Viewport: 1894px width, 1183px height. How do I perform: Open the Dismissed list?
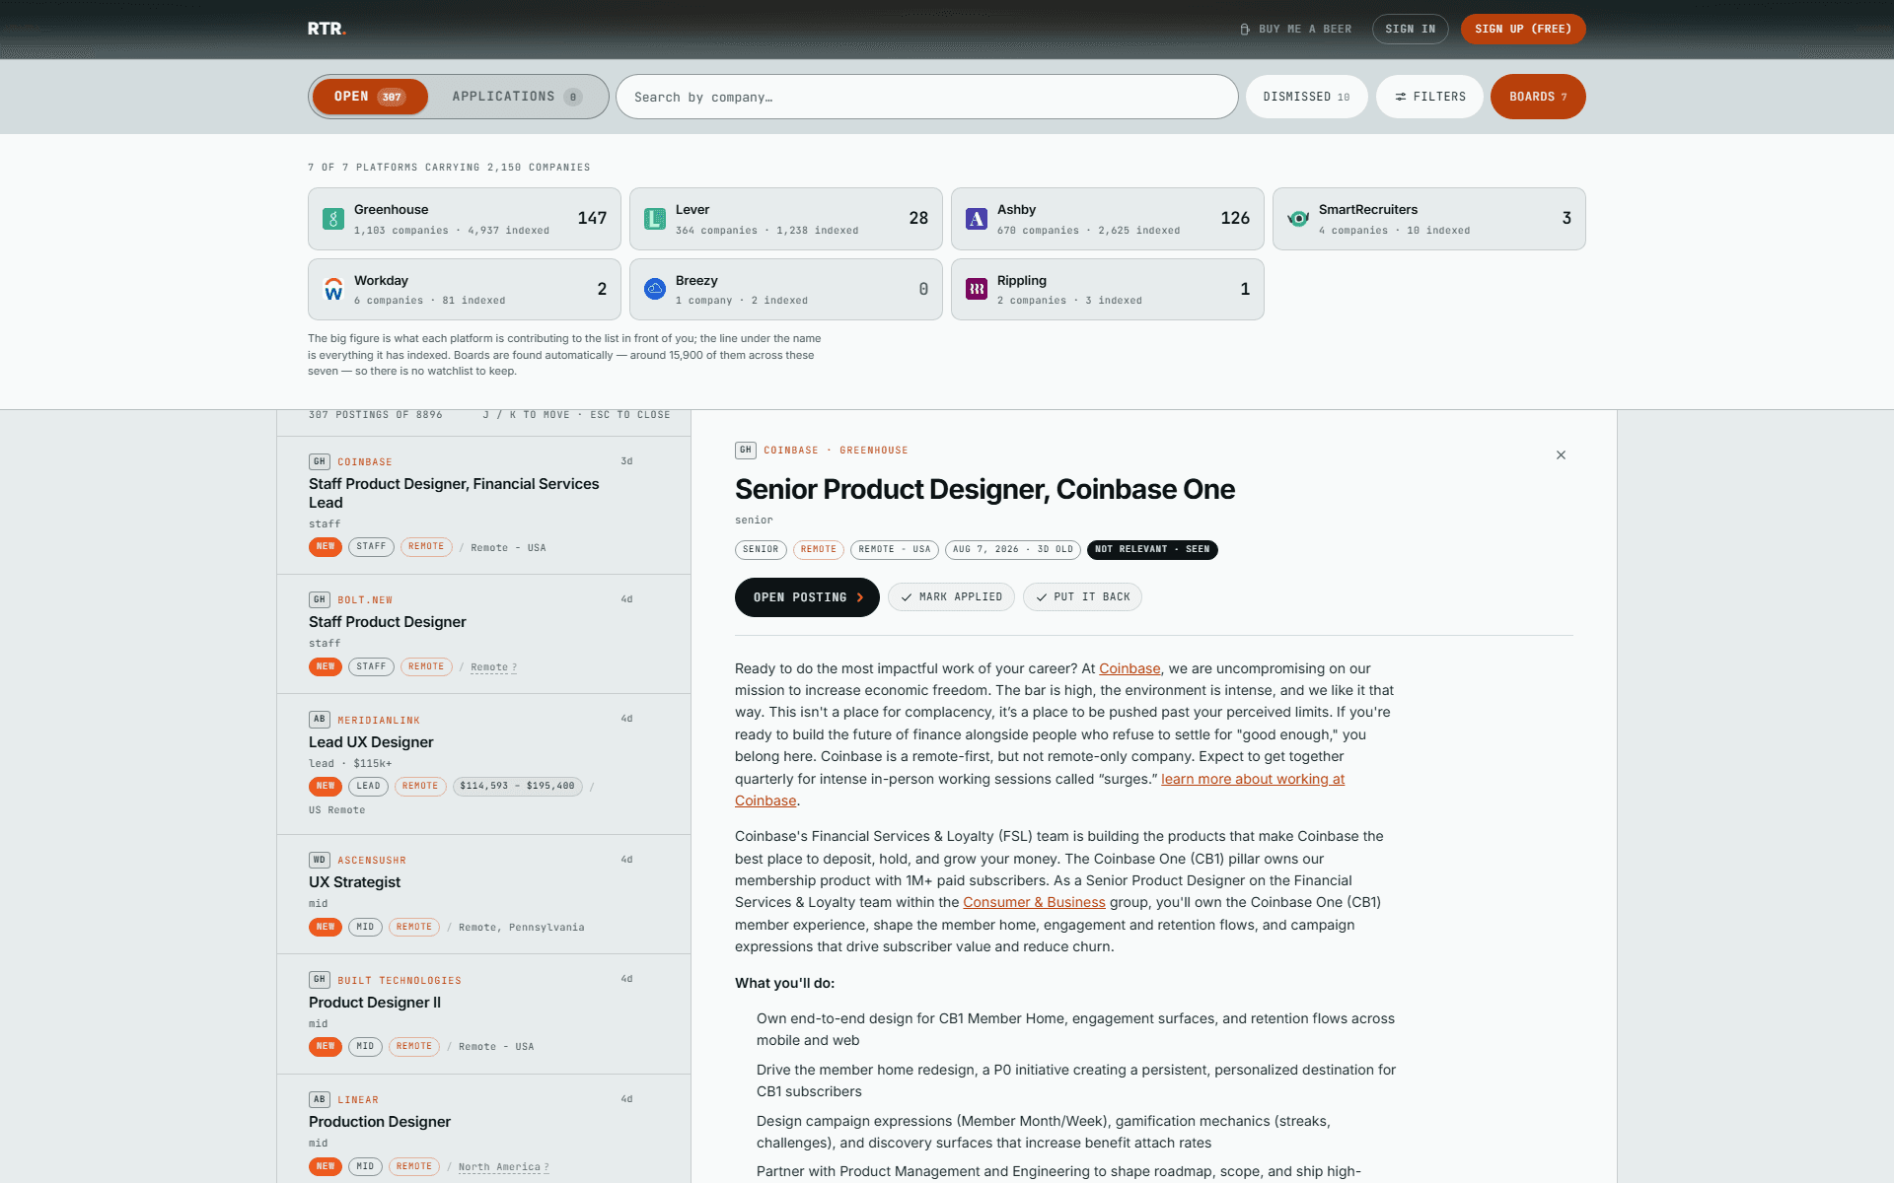pos(1306,97)
